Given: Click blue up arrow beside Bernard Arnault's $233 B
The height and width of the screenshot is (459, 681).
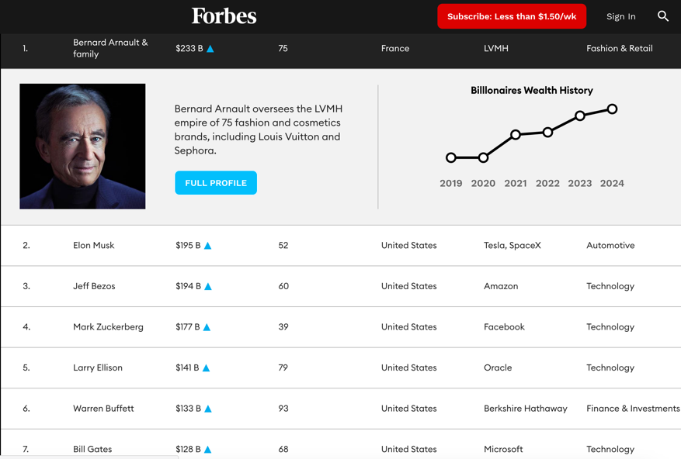Looking at the screenshot, I should point(210,49).
